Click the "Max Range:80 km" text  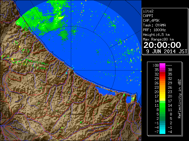click(x=158, y=39)
